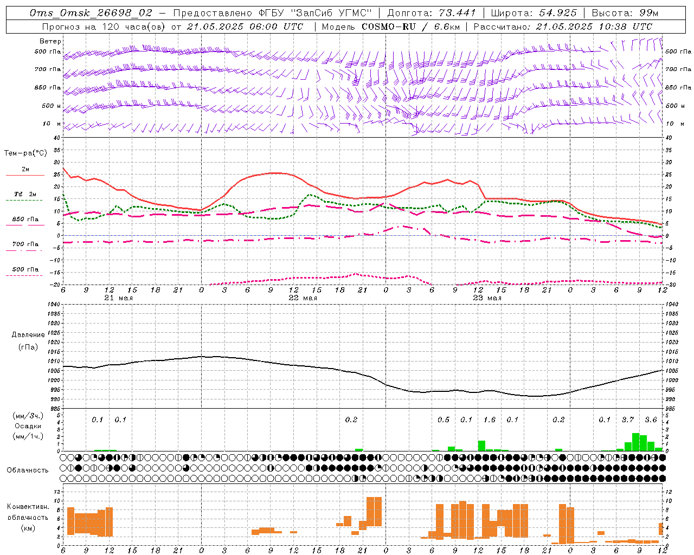Screen dimensions: 694x555
Task: Click the Давление pressure panel label
Action: coord(28,335)
